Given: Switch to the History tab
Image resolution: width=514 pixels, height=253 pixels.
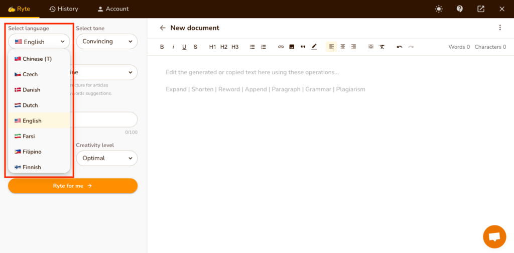Looking at the screenshot, I should [x=64, y=9].
